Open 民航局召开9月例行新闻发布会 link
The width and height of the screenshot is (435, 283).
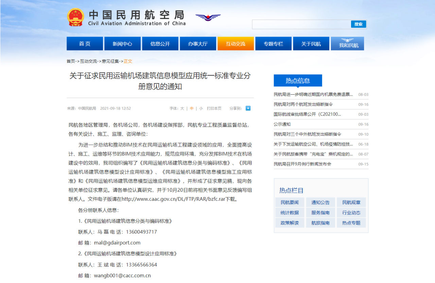pyautogui.click(x=302, y=164)
